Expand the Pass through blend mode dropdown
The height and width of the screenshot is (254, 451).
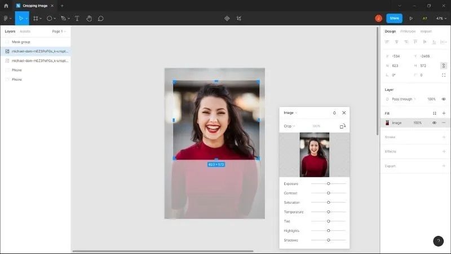[x=404, y=99]
